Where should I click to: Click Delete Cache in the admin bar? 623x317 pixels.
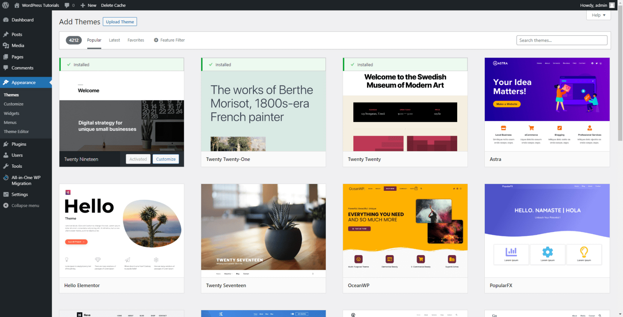click(x=113, y=5)
